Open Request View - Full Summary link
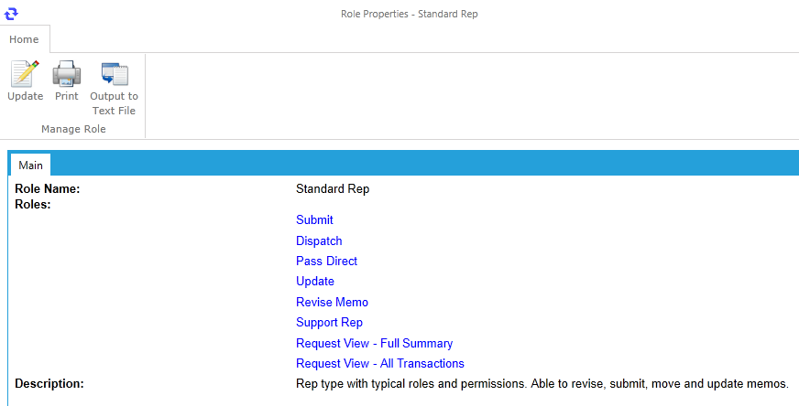This screenshot has width=799, height=406. click(374, 344)
